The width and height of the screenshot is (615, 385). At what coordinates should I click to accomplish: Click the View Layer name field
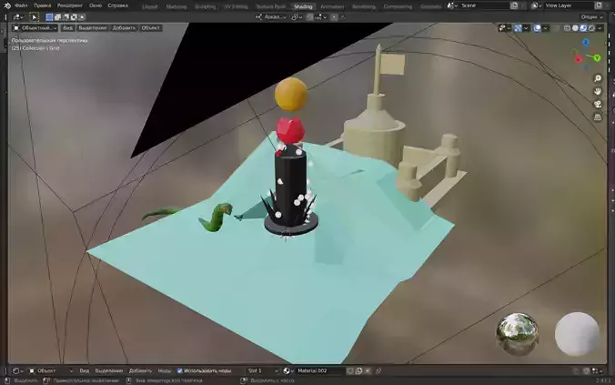pos(569,5)
